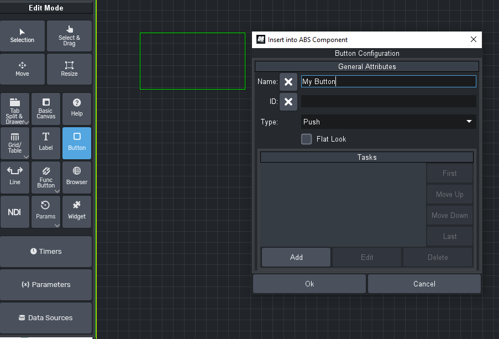
Task: Click the Delete task button
Action: point(438,257)
